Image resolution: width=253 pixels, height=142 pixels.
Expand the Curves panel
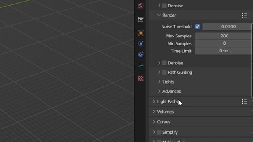[154, 122]
